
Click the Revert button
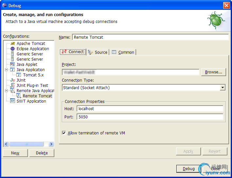(215, 151)
